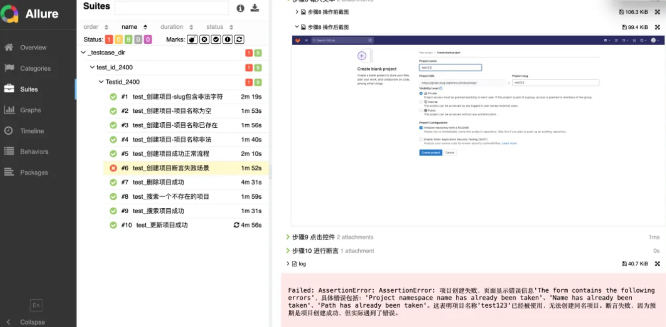Open the Behaviors list icon
666x327 pixels.
tap(8, 152)
